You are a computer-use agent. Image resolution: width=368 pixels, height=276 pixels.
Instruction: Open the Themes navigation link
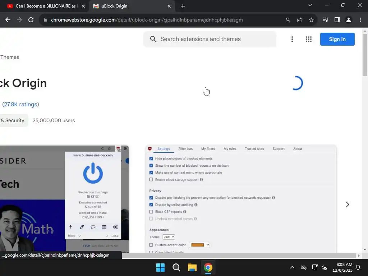(x=10, y=57)
